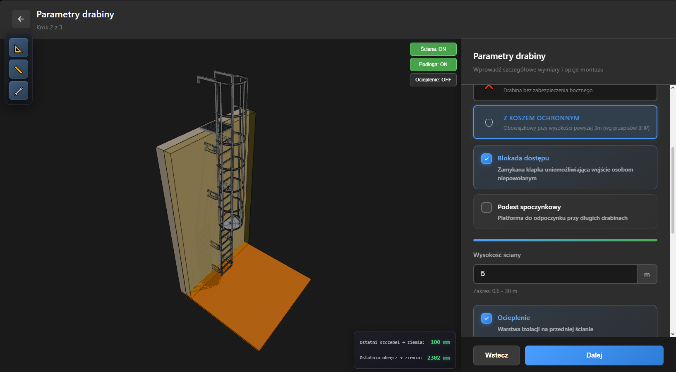Click the shield icon of cage option
Image resolution: width=676 pixels, height=372 pixels.
click(x=489, y=123)
